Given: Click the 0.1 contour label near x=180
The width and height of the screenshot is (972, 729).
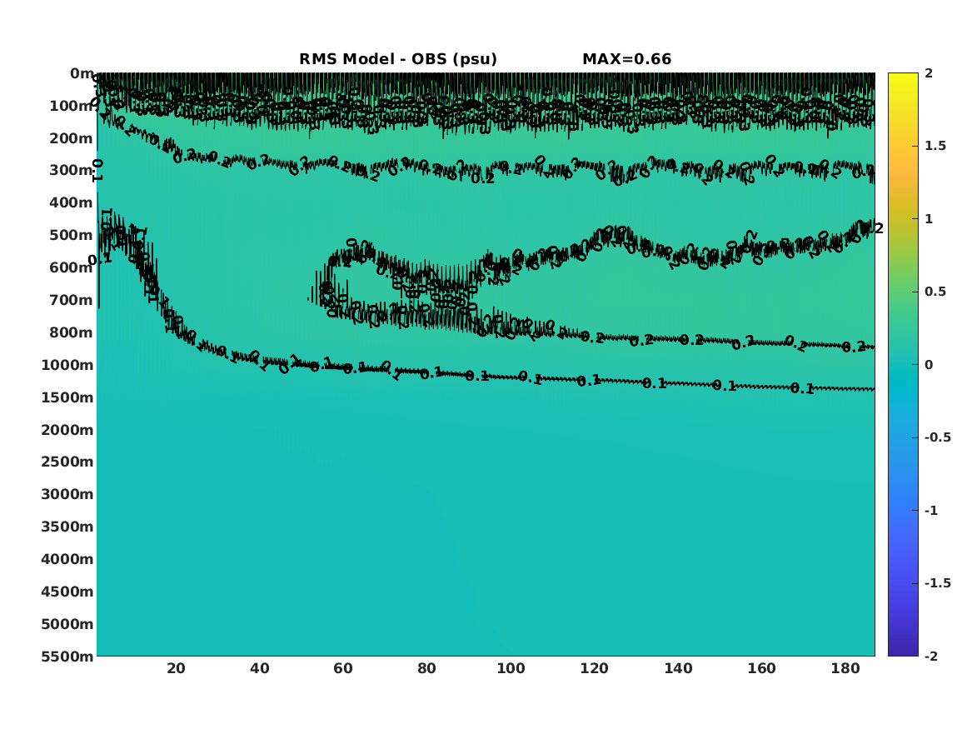Looking at the screenshot, I should 802,389.
